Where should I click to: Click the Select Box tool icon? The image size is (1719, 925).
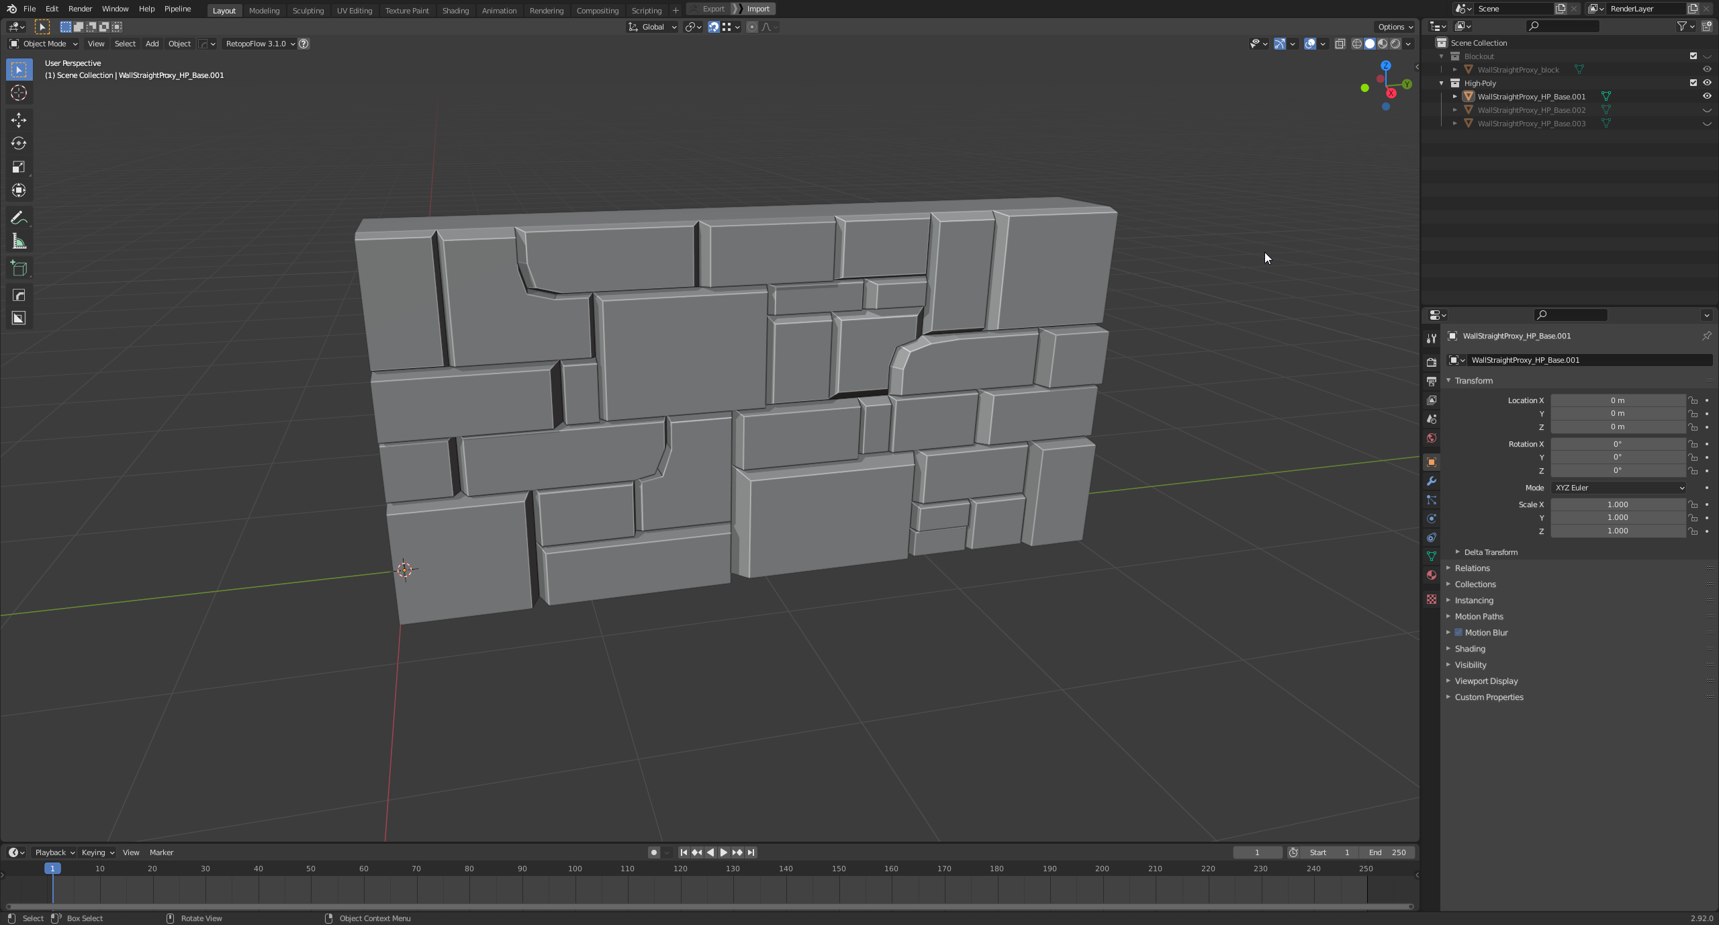pos(19,70)
